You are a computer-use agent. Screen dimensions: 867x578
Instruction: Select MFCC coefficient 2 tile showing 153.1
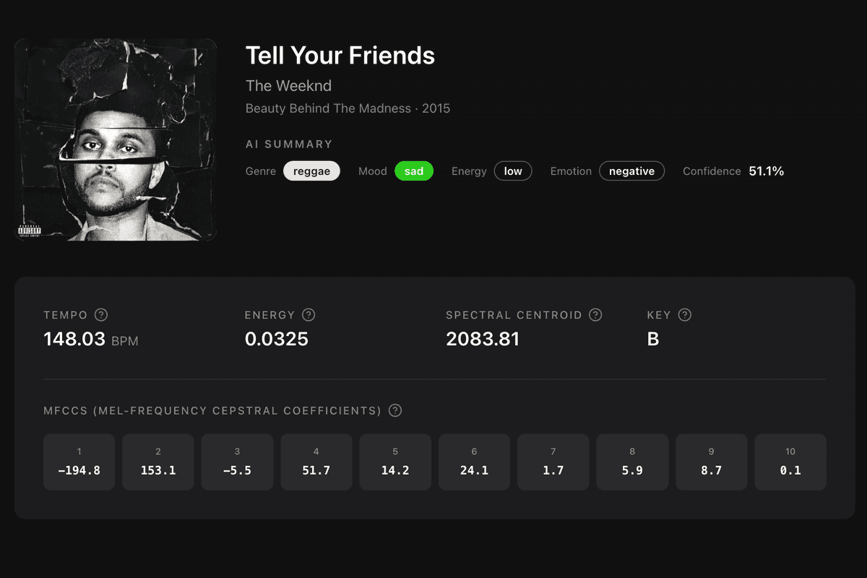tap(158, 462)
